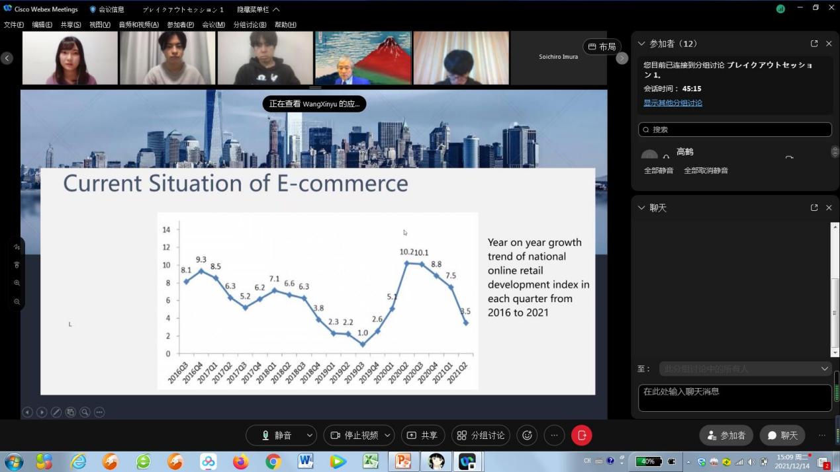The image size is (840, 472).
Task: Pop out the 参加者 participants panel
Action: [814, 44]
